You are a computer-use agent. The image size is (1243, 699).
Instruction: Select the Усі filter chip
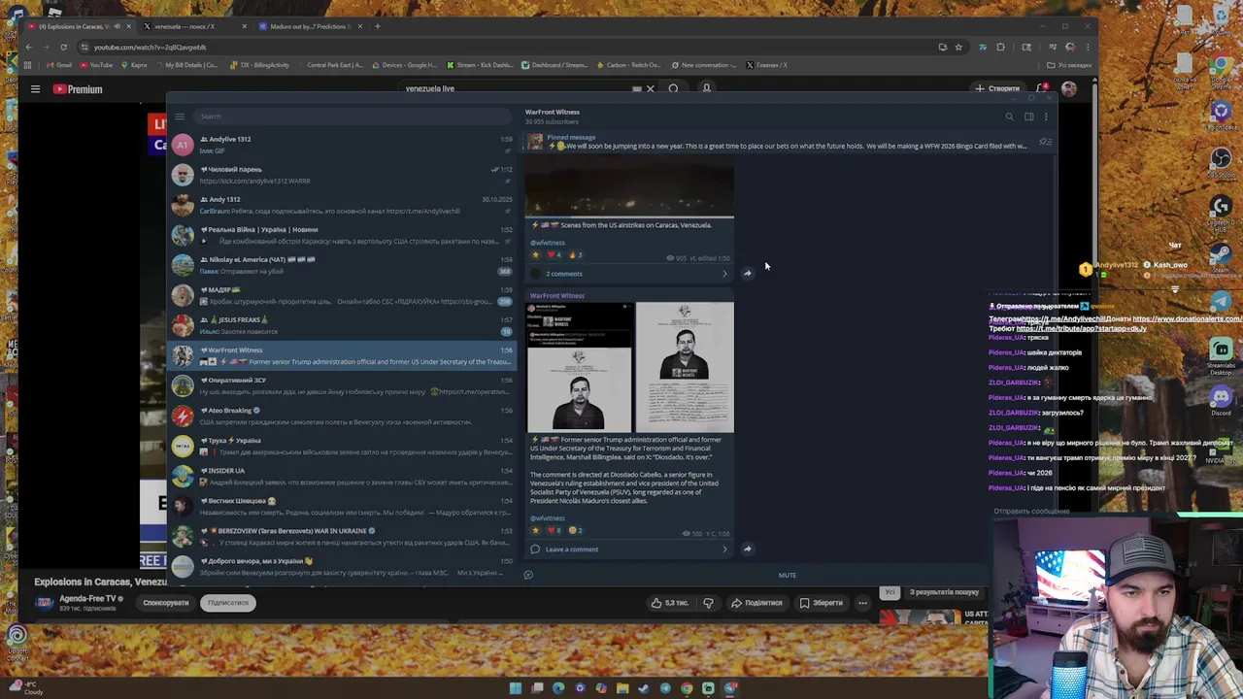click(890, 592)
